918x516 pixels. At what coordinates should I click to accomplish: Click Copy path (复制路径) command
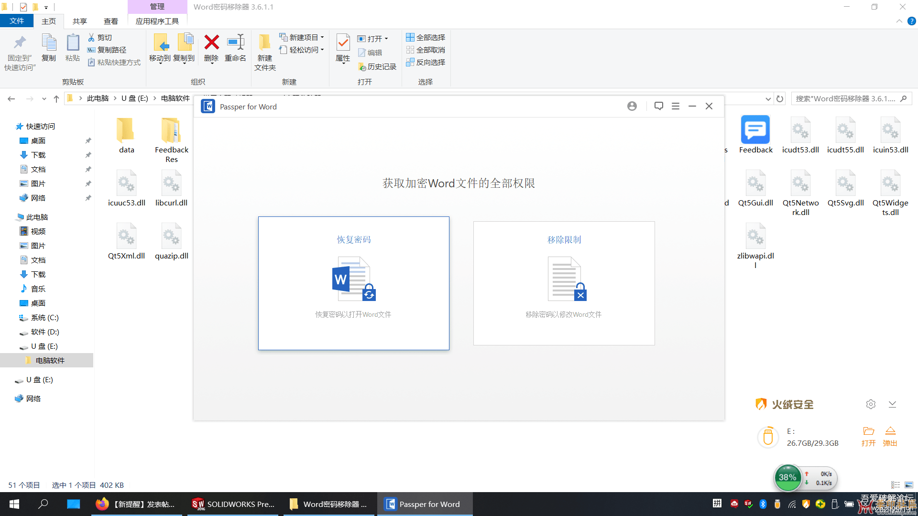[107, 50]
